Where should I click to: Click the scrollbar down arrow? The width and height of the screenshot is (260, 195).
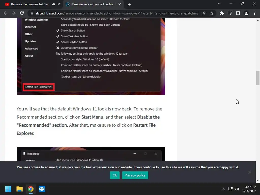tap(258, 181)
